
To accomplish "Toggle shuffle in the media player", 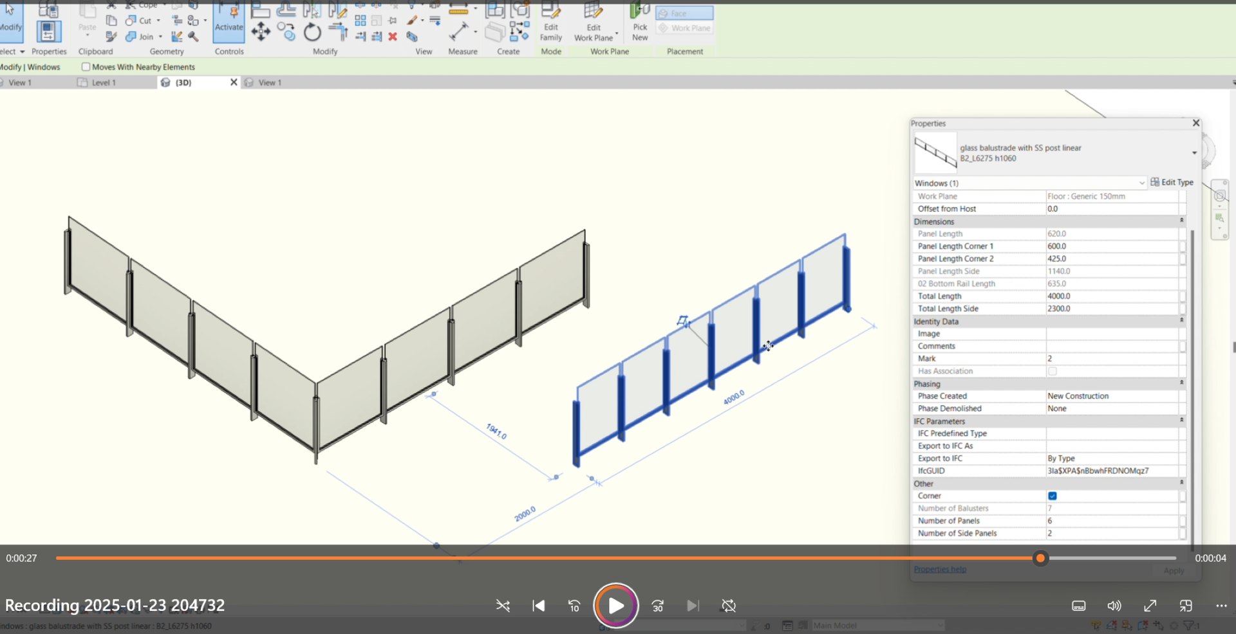I will click(x=503, y=606).
